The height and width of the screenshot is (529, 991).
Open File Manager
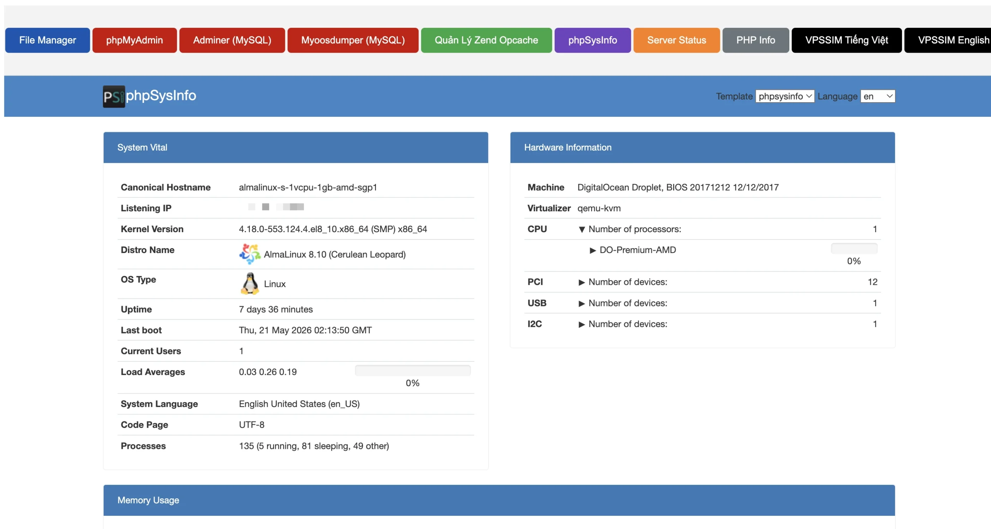click(x=48, y=40)
